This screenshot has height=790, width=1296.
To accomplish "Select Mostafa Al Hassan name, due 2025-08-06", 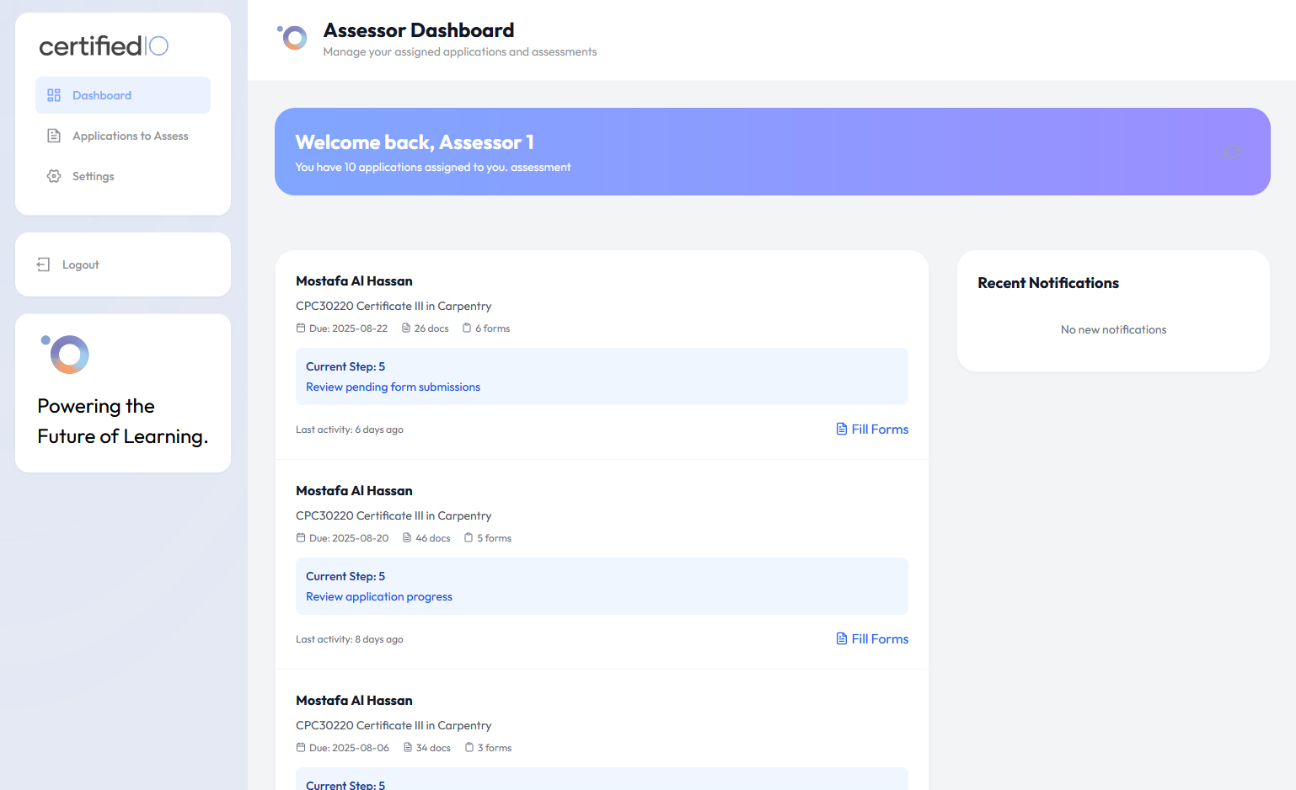I will coord(354,701).
